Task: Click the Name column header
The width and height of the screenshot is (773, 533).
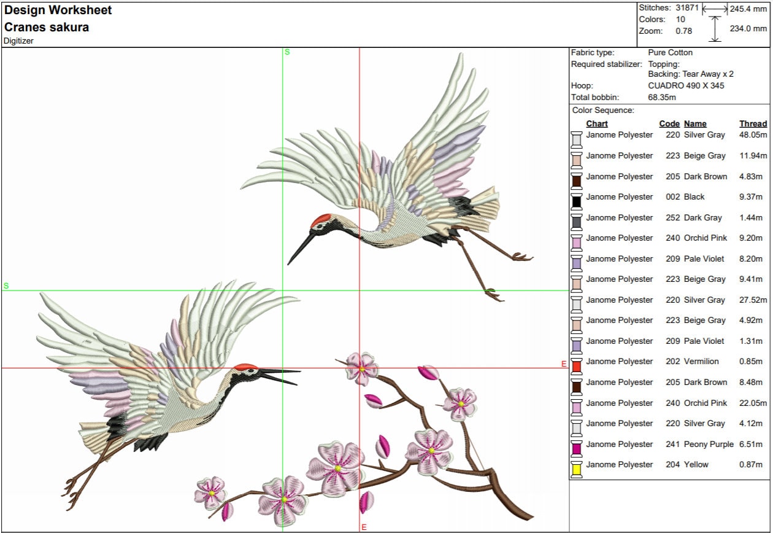Action: [696, 123]
